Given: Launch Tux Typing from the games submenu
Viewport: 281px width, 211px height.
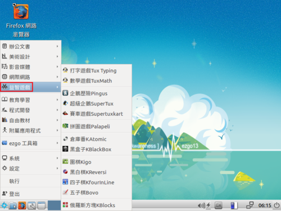Looking at the screenshot, I should 97,70.
